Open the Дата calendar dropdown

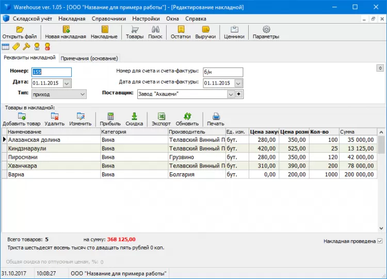pos(67,83)
